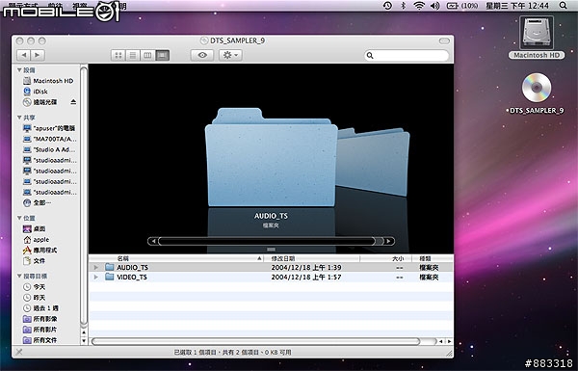Viewport: 578px width, 371px height.
Task: Select the AUDIO_TS folder cover in Cover Flow
Action: coord(271,157)
